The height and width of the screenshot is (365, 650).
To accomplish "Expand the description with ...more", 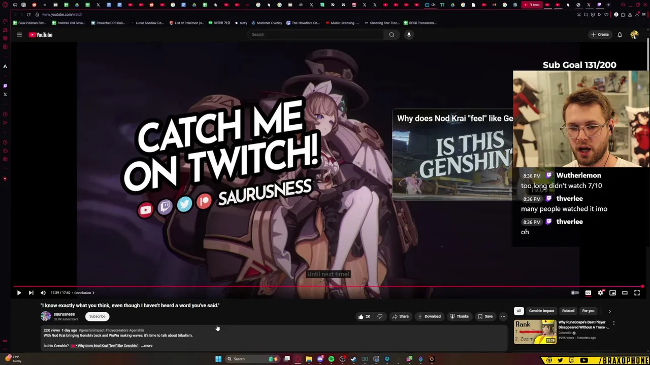I will pyautogui.click(x=147, y=346).
